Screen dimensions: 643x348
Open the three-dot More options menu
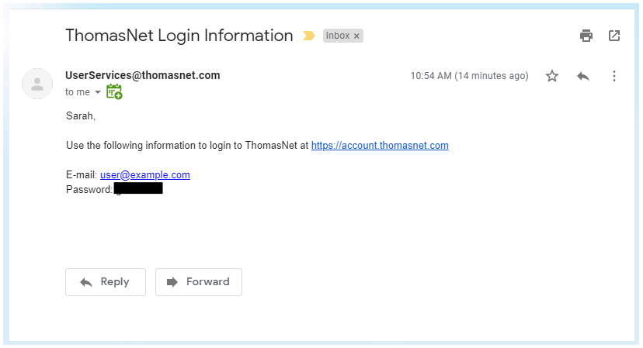(x=614, y=76)
